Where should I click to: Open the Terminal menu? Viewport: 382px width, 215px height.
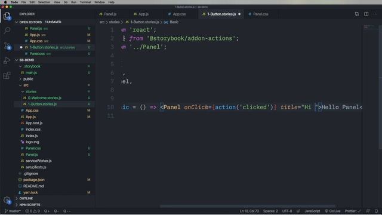[x=85, y=2]
